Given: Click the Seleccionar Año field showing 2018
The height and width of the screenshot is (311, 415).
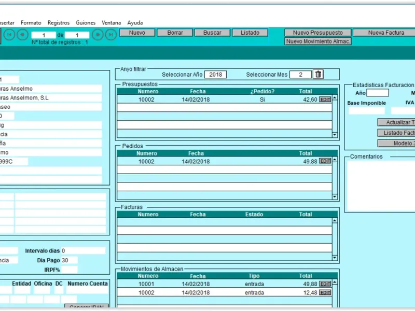Looking at the screenshot, I should (x=215, y=75).
